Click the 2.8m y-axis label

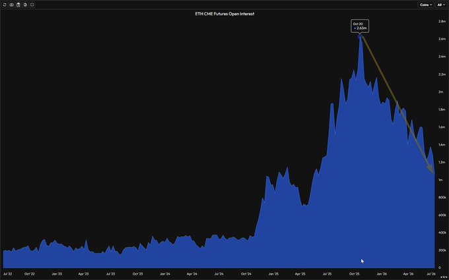[442, 22]
